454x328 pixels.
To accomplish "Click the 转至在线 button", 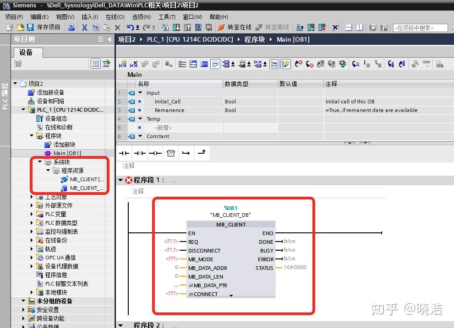I will tap(235, 27).
